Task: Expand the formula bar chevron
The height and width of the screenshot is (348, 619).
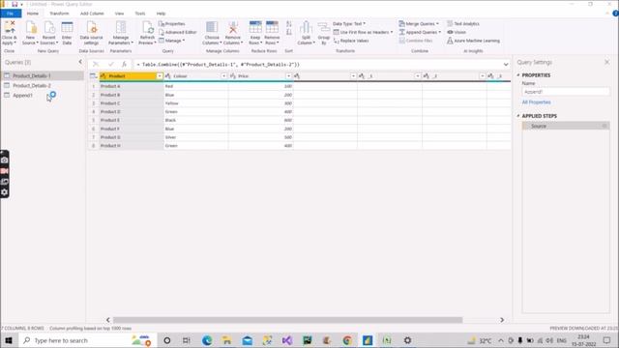Action: coord(506,65)
